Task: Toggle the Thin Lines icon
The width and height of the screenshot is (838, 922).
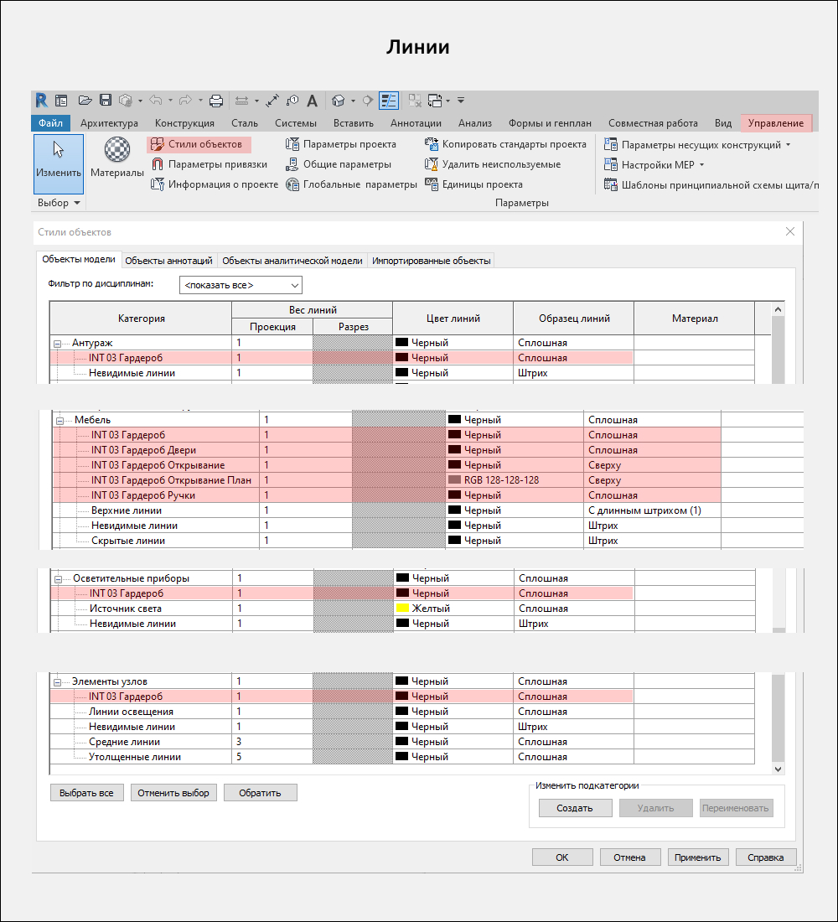Action: 389,101
